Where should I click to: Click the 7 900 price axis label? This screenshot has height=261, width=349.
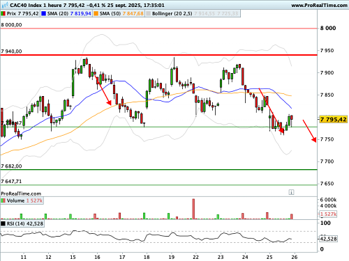coord(327,72)
